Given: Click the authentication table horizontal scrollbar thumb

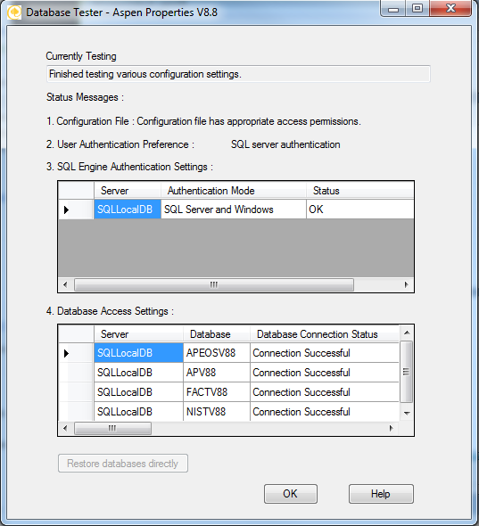Looking at the screenshot, I should (x=214, y=284).
